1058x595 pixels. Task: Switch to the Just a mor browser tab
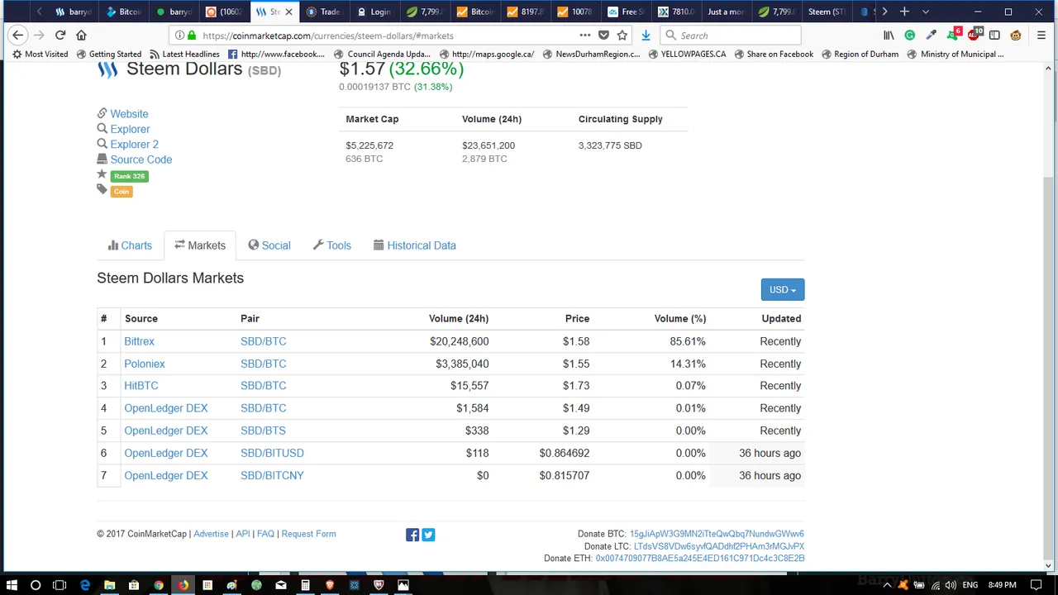click(726, 12)
